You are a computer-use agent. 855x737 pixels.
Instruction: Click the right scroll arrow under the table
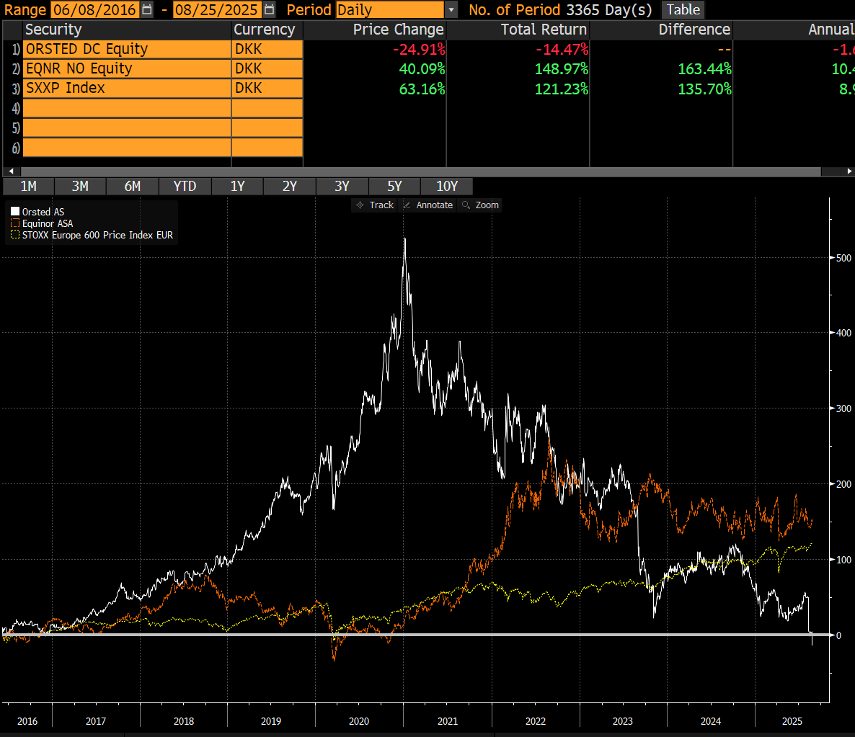849,171
